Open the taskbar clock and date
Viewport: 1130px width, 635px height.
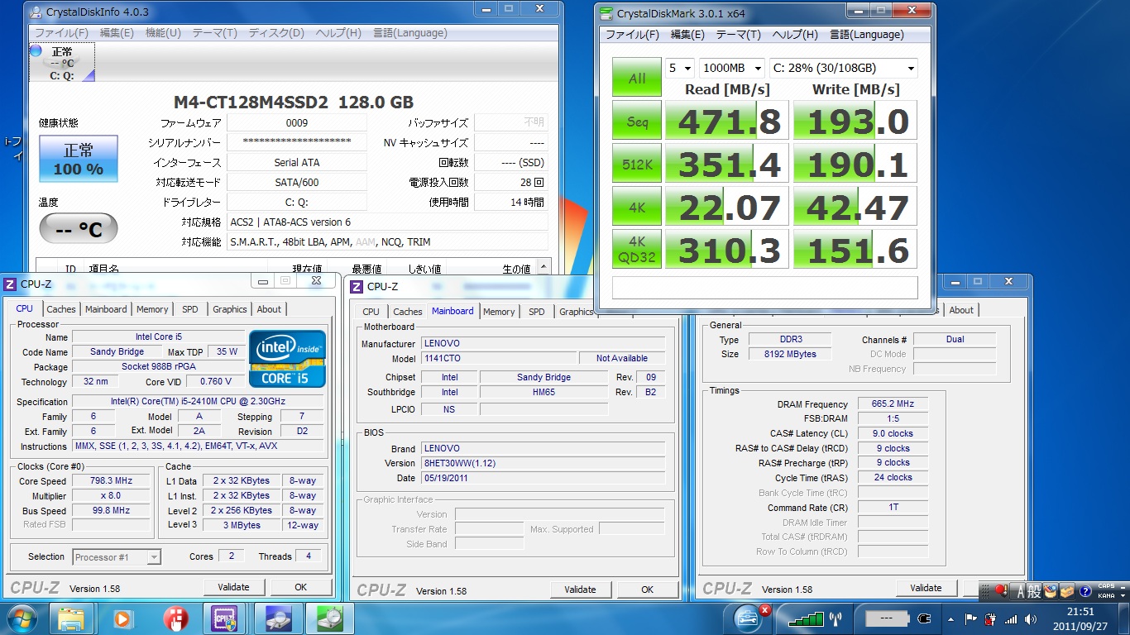click(1075, 618)
